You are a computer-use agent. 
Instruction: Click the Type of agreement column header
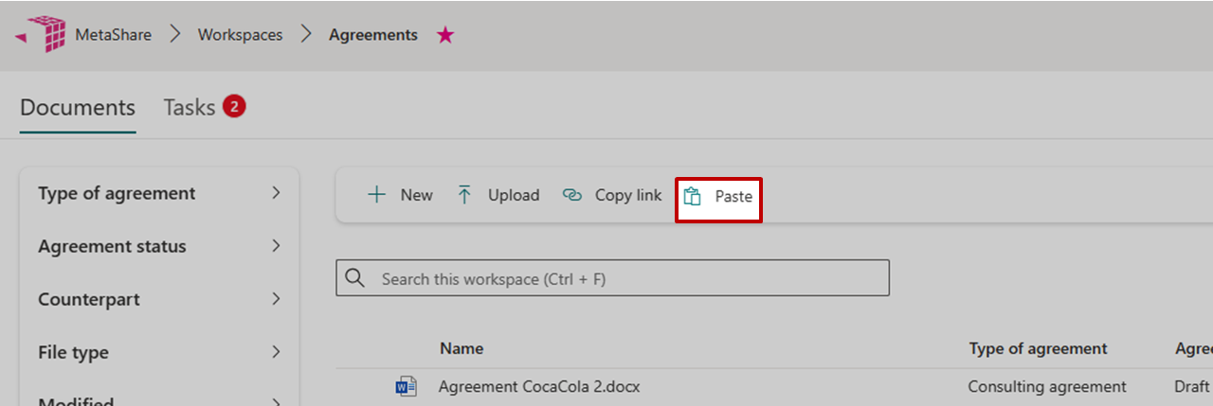[x=1038, y=348]
